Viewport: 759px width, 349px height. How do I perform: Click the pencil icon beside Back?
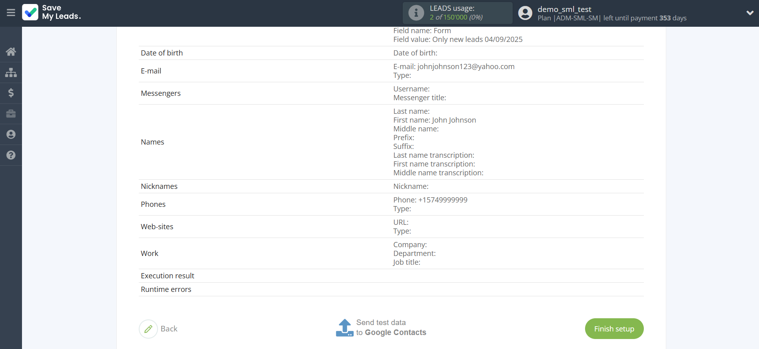tap(148, 329)
